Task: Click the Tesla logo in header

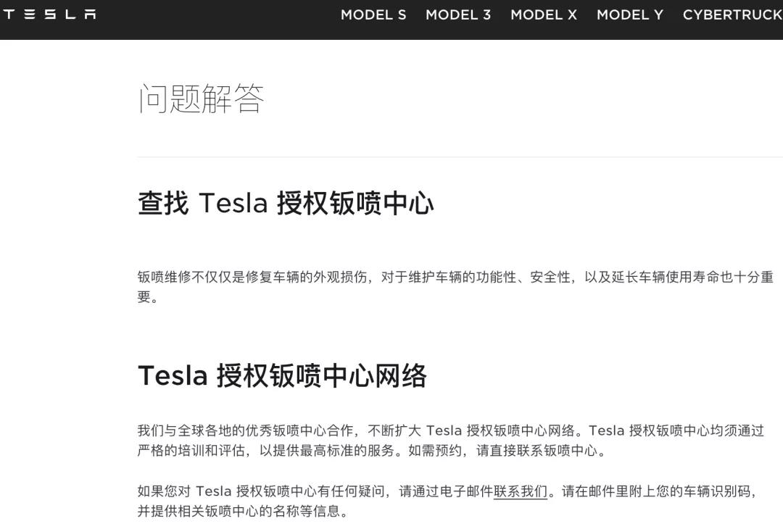Action: coord(49,14)
